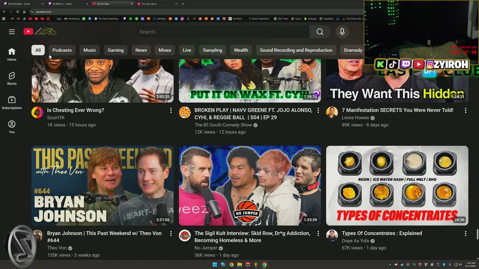Open The 85 South Comedy Show avatar
The image size is (479, 269).
[x=184, y=112]
